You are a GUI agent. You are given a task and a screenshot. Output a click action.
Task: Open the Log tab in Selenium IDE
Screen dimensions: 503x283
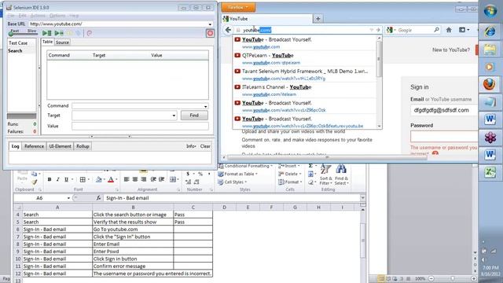[15, 146]
